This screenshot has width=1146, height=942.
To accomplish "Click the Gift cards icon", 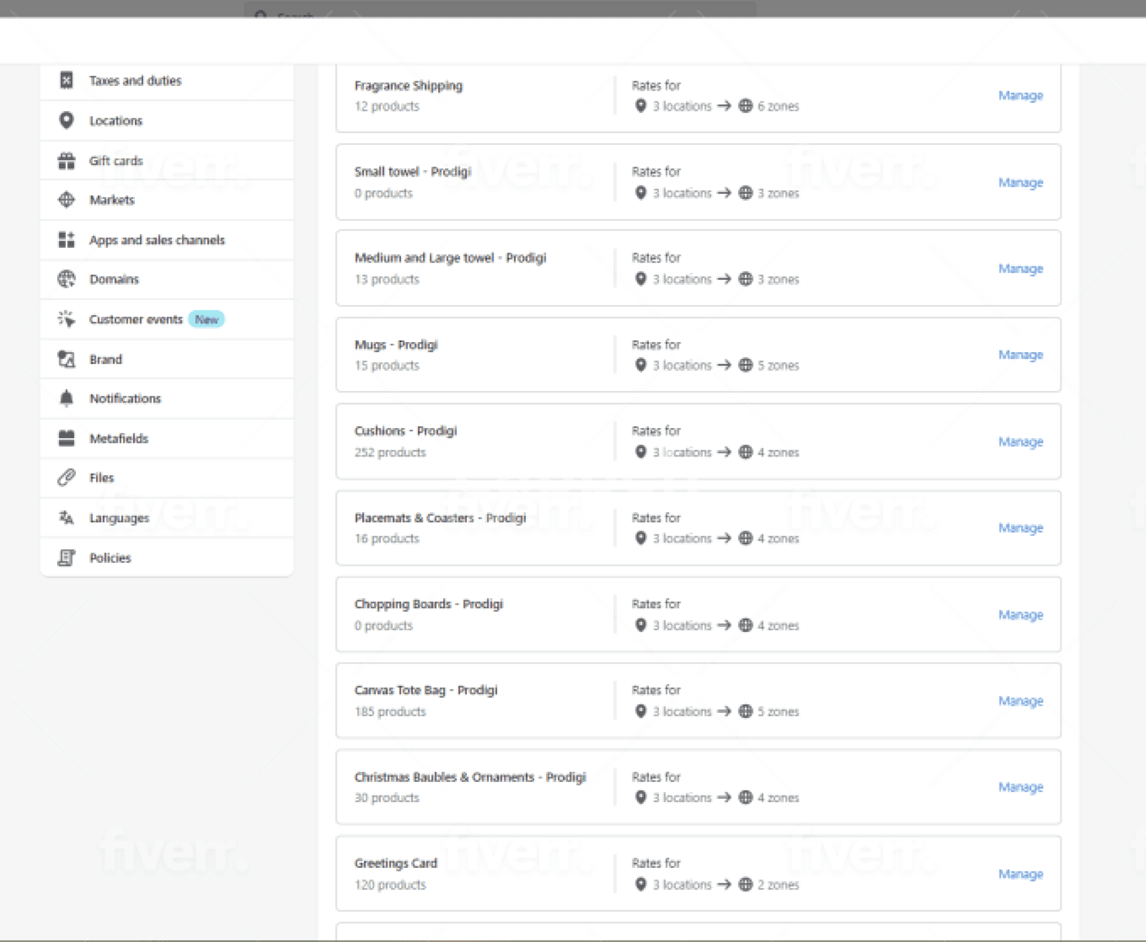I will (x=66, y=161).
